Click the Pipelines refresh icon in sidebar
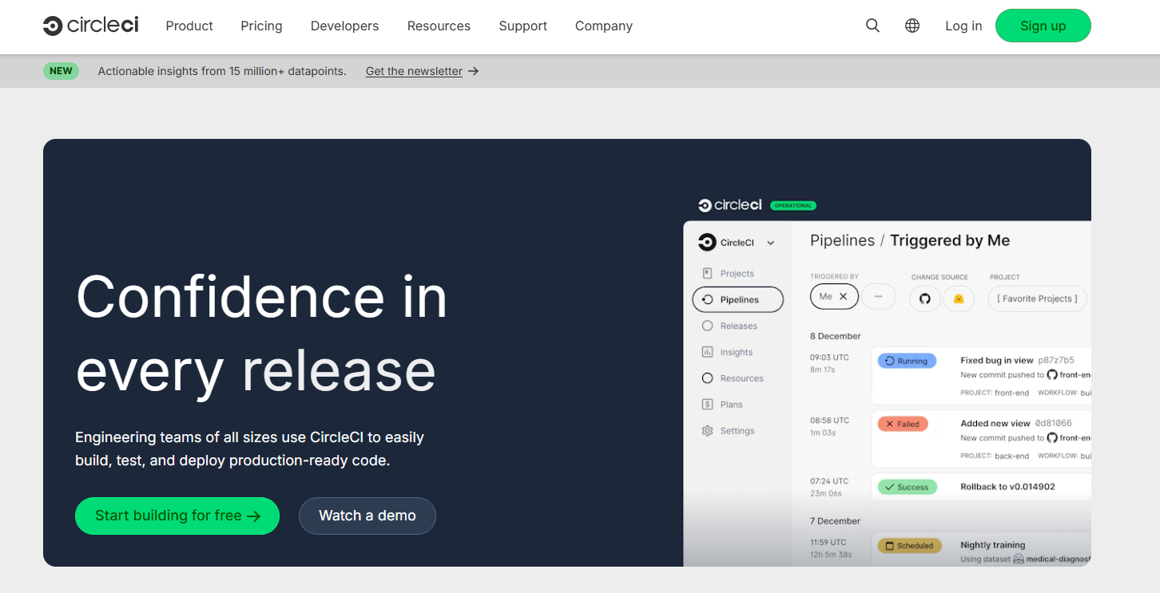The width and height of the screenshot is (1160, 593). 707,299
